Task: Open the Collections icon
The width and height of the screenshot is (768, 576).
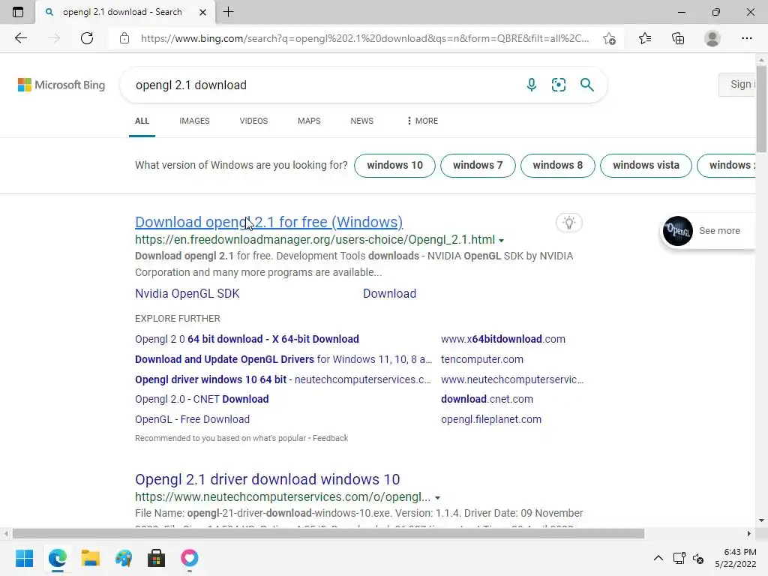Action: tap(678, 38)
